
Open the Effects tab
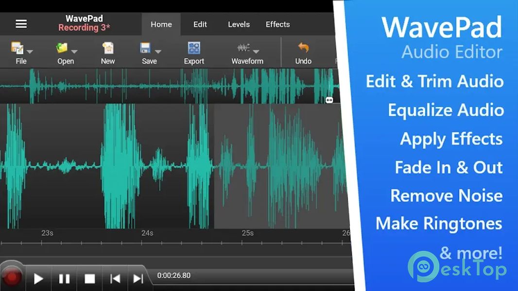(277, 24)
